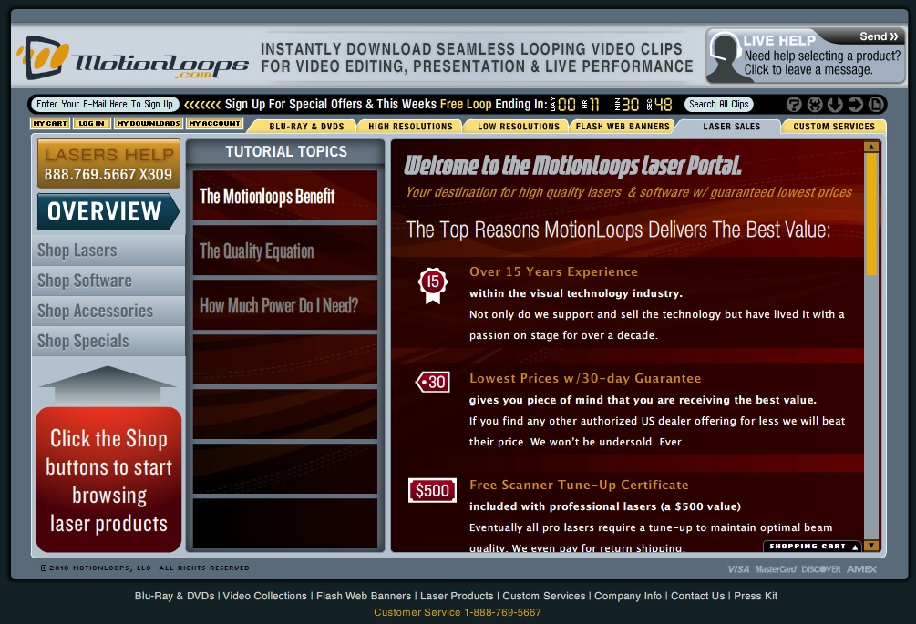Open My Account
Screen dimensions: 916x624
214,123
